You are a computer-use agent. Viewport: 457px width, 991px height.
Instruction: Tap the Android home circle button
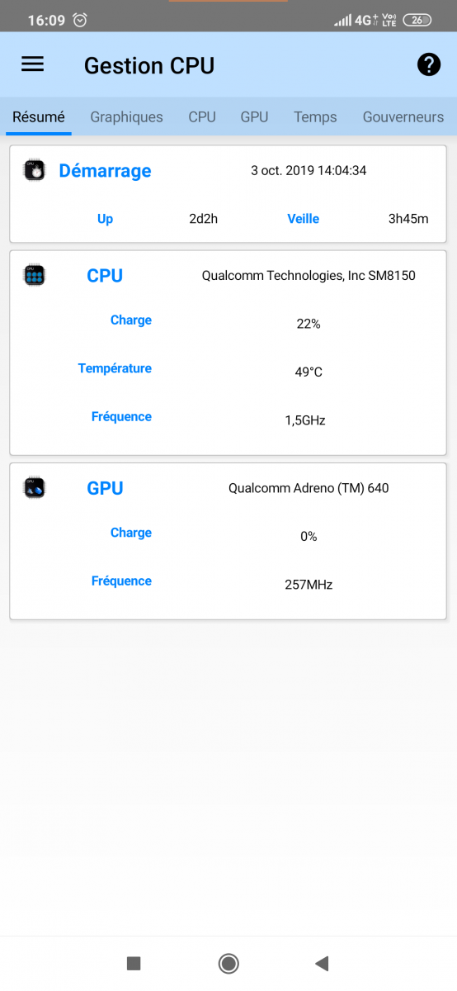228,963
